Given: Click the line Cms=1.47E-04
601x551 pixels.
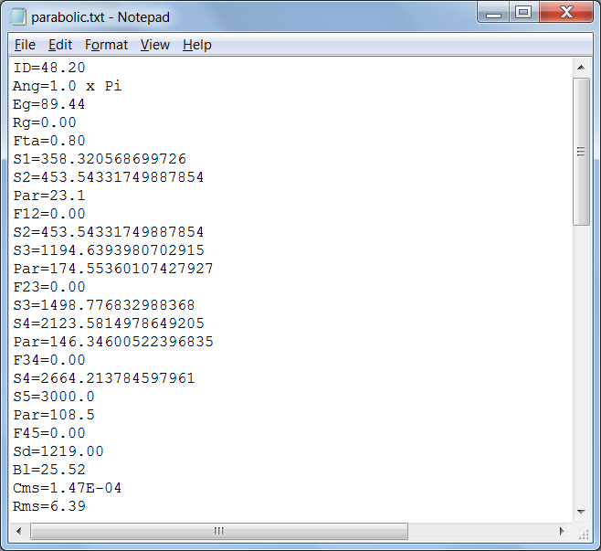Looking at the screenshot, I should (68, 488).
